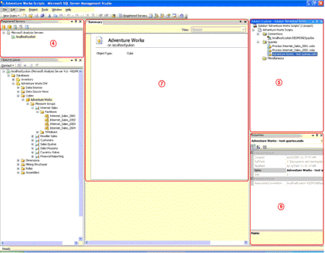Open the File menu
Viewport: 325px width, 253px height.
coord(5,10)
